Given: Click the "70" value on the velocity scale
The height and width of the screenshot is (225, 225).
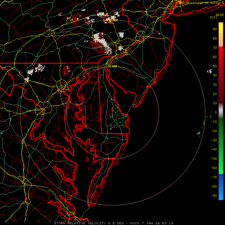Looking at the screenshot, I should [x=215, y=48].
